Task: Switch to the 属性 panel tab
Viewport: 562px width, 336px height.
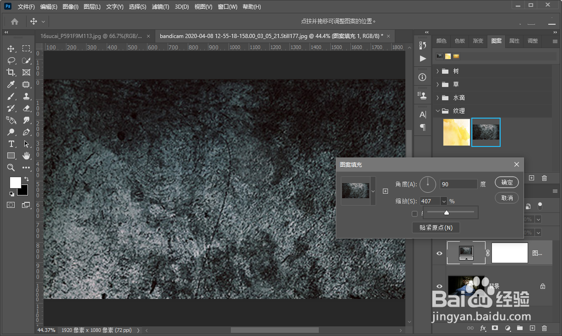Action: tap(514, 41)
